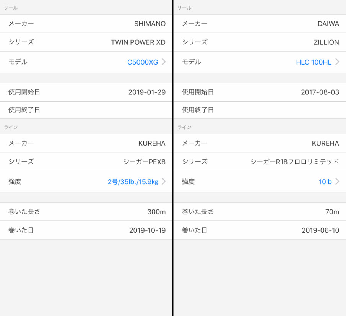Change the 2019-06-10 wound date
This screenshot has height=316, width=346.
(260, 230)
